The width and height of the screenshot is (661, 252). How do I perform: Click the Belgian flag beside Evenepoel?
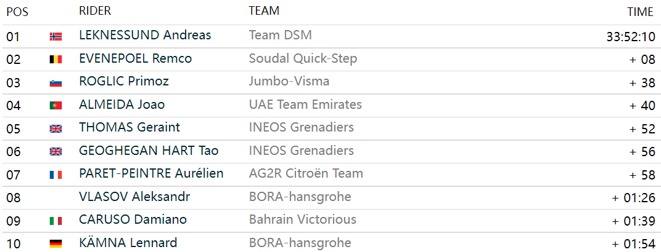pyautogui.click(x=55, y=60)
